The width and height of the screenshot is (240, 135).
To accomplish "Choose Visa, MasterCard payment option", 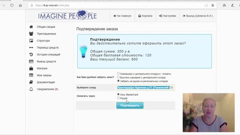I will 118,94.
